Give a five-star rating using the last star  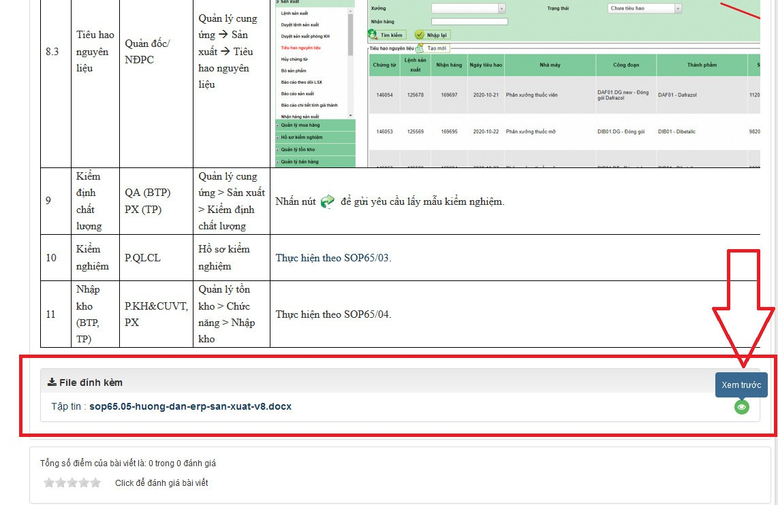95,483
